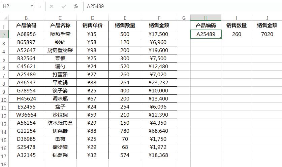Click the 产品名称 header cell

pos(60,26)
